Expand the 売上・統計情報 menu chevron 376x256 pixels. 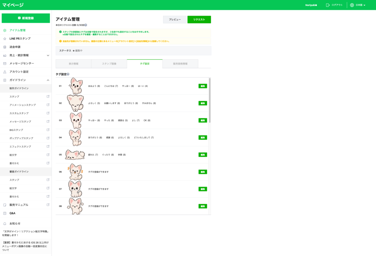(48, 55)
